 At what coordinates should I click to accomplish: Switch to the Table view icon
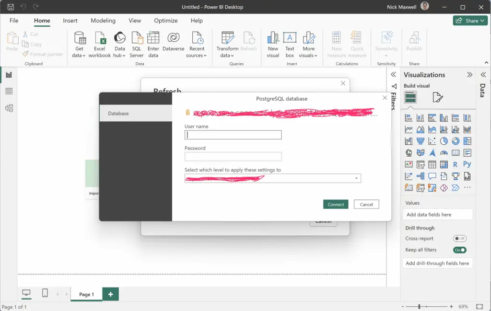coord(9,92)
